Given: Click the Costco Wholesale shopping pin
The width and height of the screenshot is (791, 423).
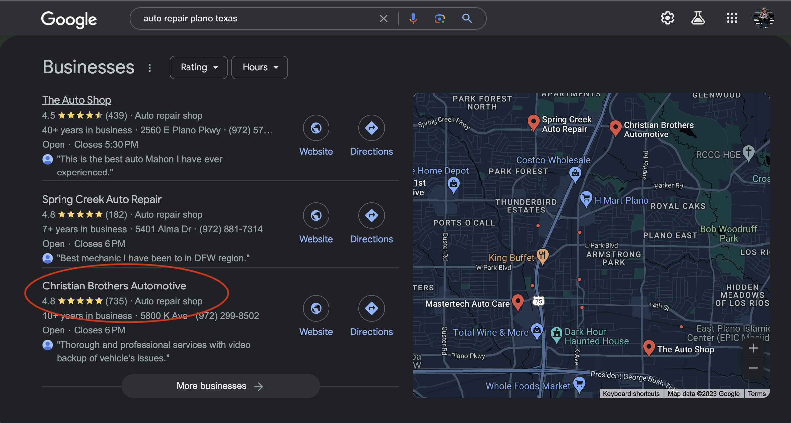Looking at the screenshot, I should click(575, 174).
